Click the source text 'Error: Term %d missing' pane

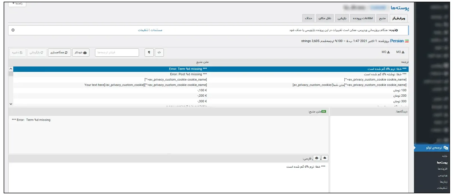tap(168, 134)
